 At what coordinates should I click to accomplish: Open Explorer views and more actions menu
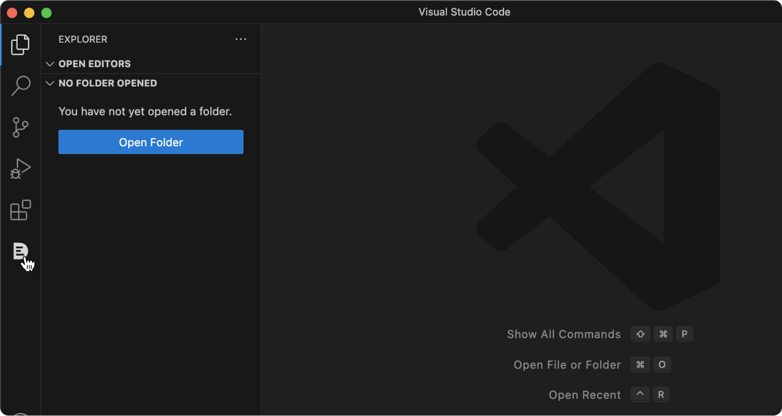coord(241,39)
